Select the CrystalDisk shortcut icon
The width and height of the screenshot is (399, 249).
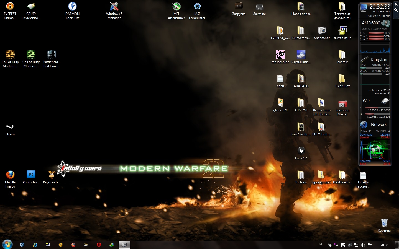tap(301, 55)
